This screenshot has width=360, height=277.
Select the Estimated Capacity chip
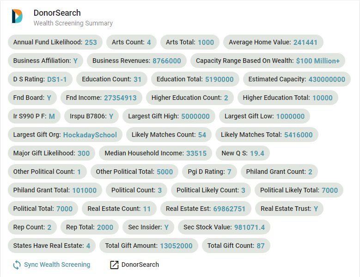pos(296,79)
